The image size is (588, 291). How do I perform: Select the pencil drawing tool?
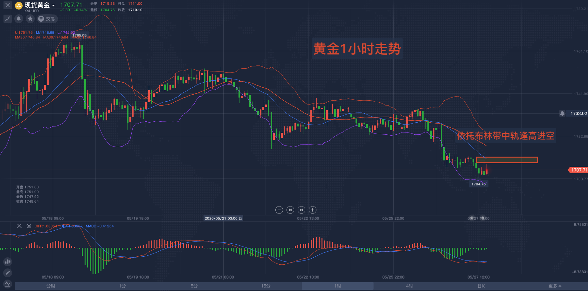click(8, 273)
